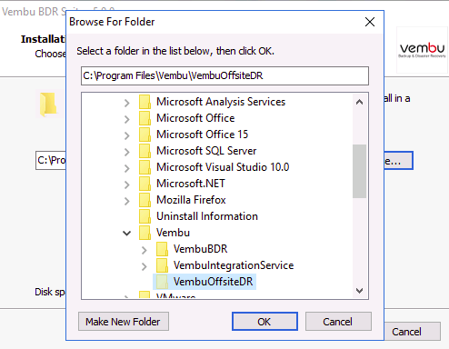Confirm folder selection with OK

coord(264,322)
